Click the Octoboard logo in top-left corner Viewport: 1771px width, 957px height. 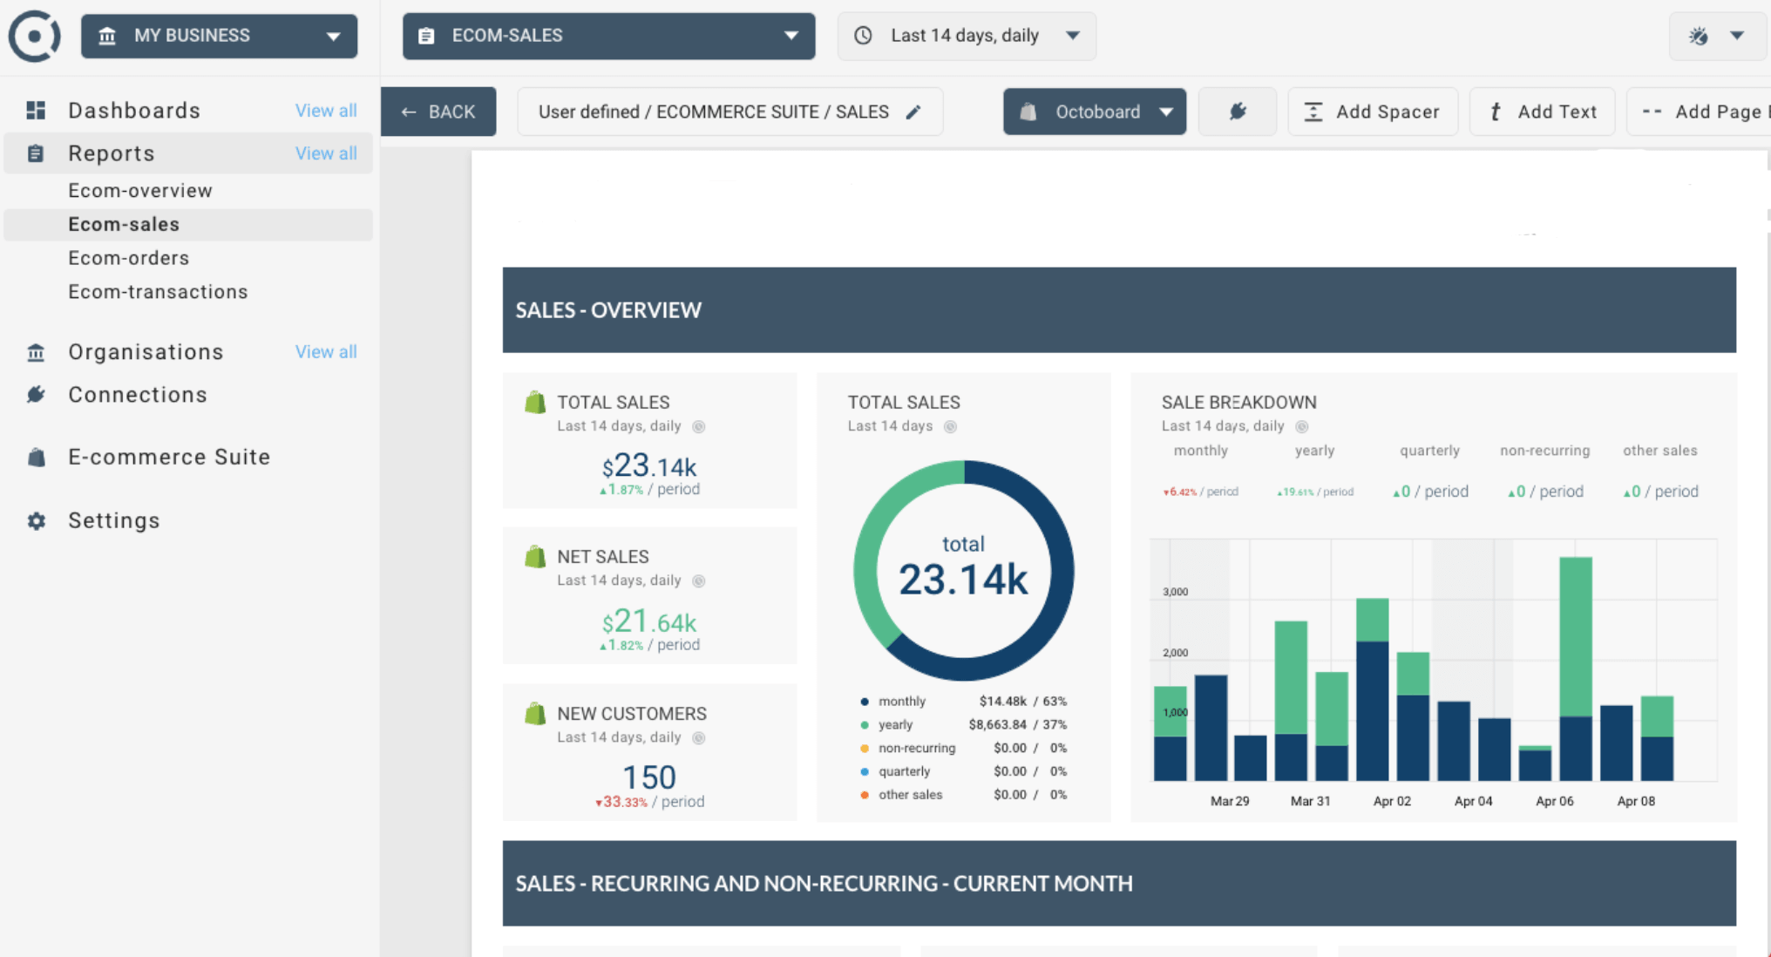(x=34, y=36)
